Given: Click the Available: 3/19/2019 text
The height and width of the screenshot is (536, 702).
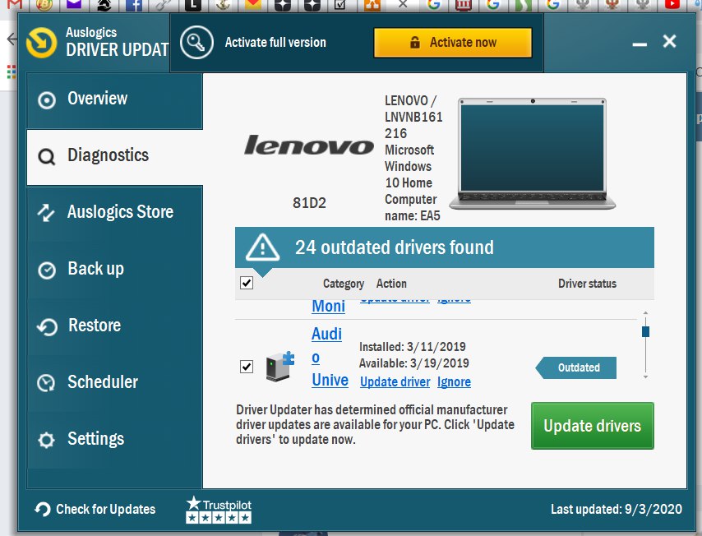Looking at the screenshot, I should point(414,363).
